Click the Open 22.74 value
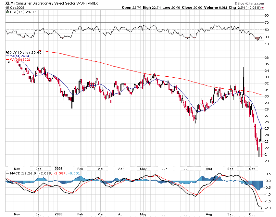The height and width of the screenshot is (217, 276). [x=132, y=7]
